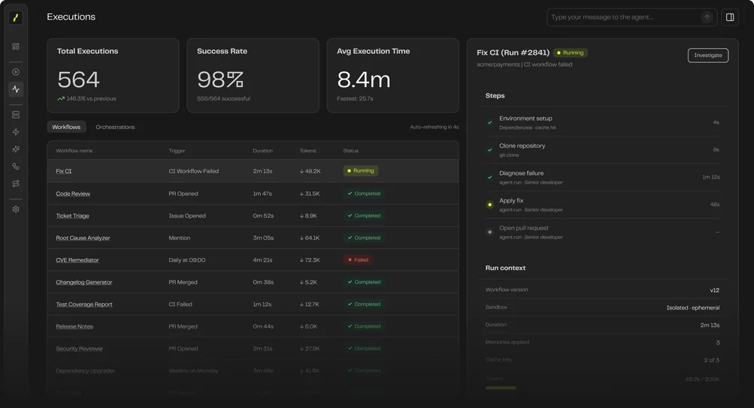
Task: Click the Apply fix yellow status dot
Action: coord(489,205)
